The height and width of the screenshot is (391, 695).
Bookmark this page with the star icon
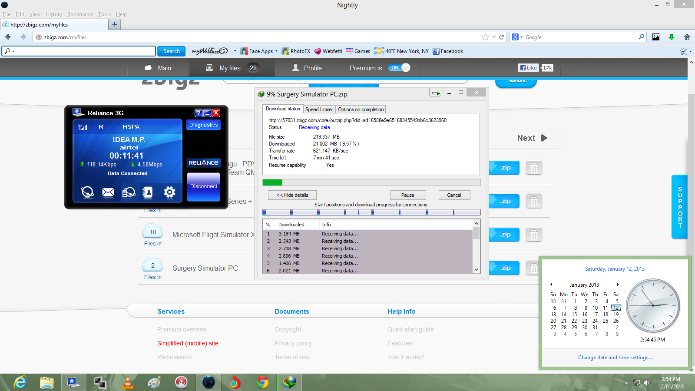(x=486, y=37)
